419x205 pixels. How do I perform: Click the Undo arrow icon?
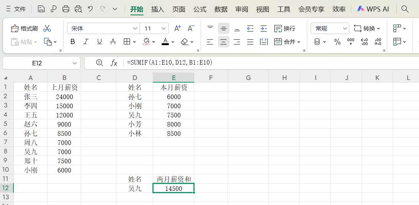(90, 9)
